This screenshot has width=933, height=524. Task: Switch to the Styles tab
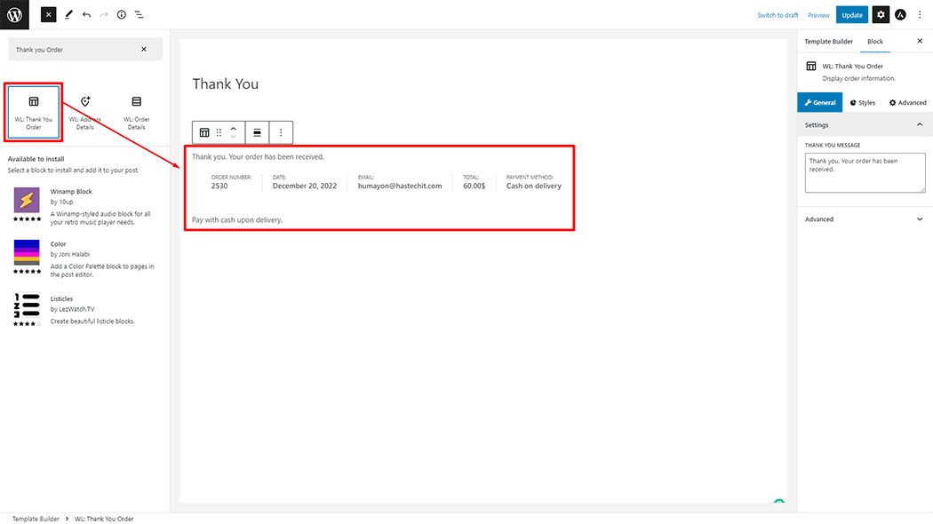pyautogui.click(x=862, y=103)
